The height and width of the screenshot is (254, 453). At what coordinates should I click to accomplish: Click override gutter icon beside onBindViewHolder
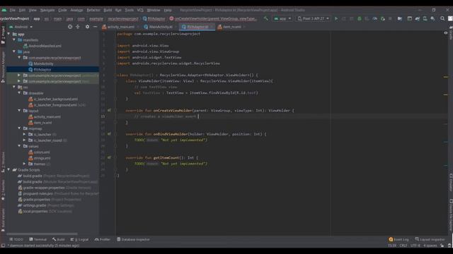click(109, 134)
